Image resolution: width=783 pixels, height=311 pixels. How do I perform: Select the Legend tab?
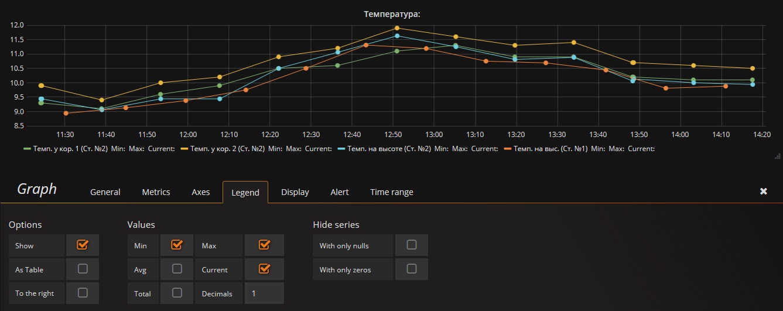point(245,192)
